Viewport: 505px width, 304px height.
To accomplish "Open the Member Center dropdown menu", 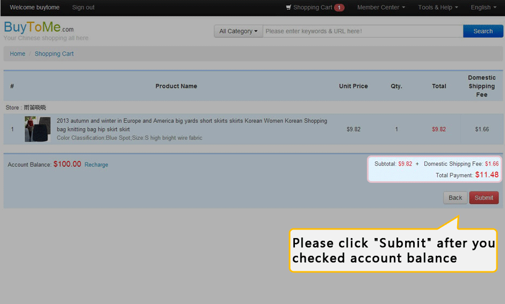I will point(381,8).
